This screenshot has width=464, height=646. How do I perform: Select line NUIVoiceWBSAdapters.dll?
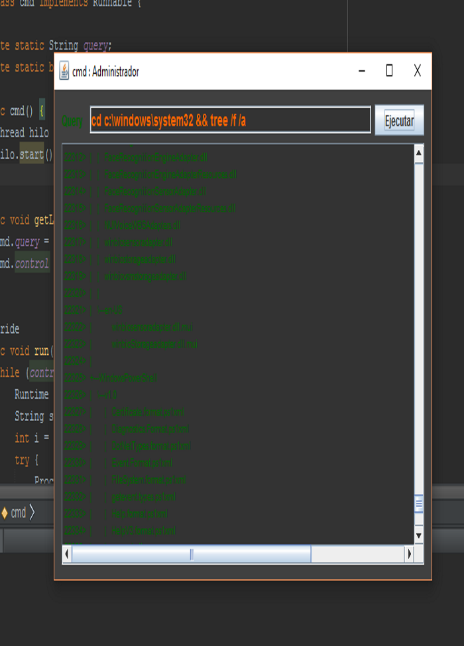pos(142,226)
